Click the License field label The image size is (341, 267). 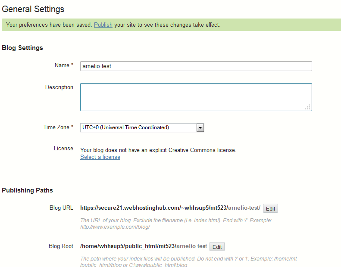[63, 149]
